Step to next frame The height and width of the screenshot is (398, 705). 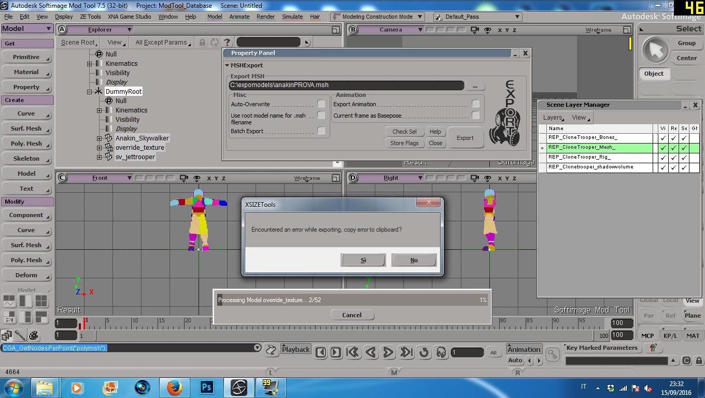[335, 353]
